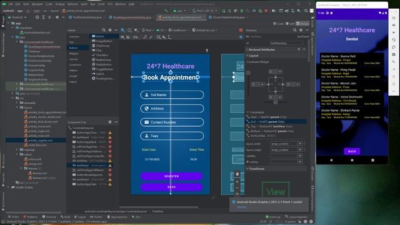Collapse the Layout attributes section
The width and height of the screenshot is (400, 225).
click(247, 56)
